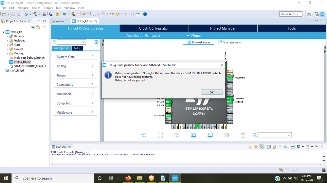Open the File menu
Screen dimensions: 327x183
4,8
